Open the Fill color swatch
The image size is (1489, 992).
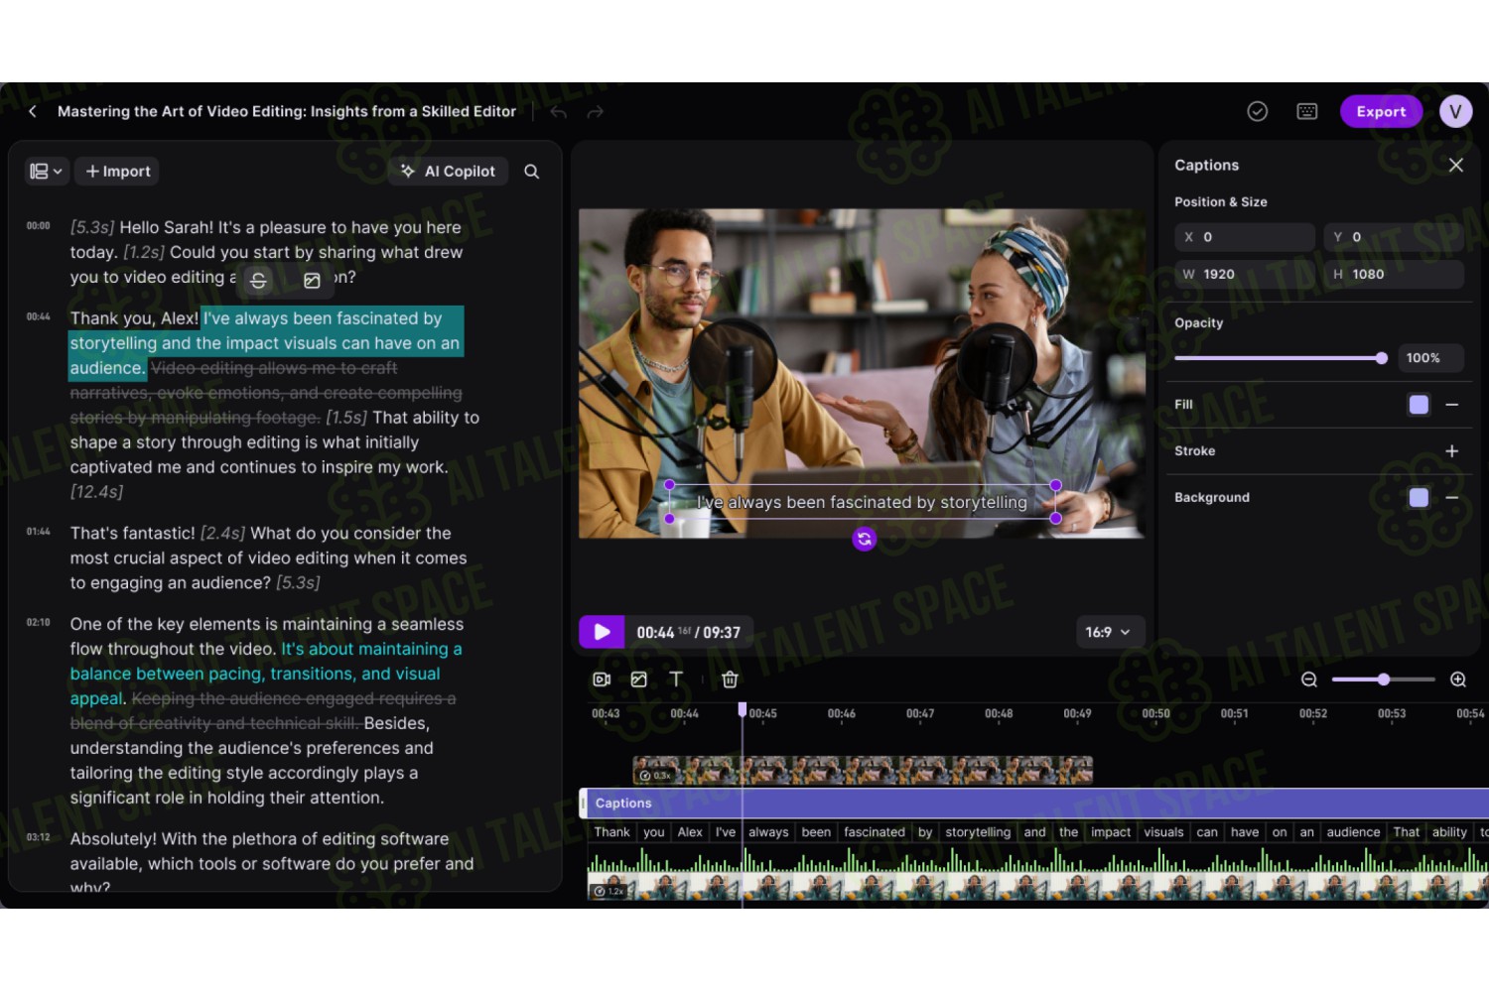click(x=1419, y=405)
